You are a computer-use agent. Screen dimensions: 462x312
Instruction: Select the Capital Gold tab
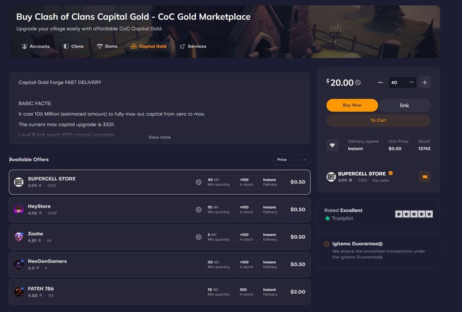[x=148, y=46]
